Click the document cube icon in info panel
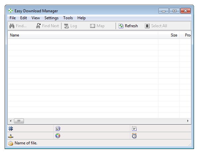 (58, 128)
